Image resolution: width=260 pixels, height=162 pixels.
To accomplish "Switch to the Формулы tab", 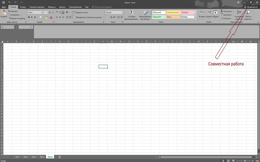I will pyautogui.click(x=52, y=7).
